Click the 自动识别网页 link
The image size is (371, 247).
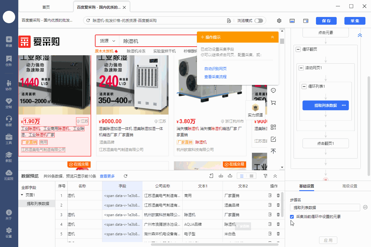coord(215,69)
